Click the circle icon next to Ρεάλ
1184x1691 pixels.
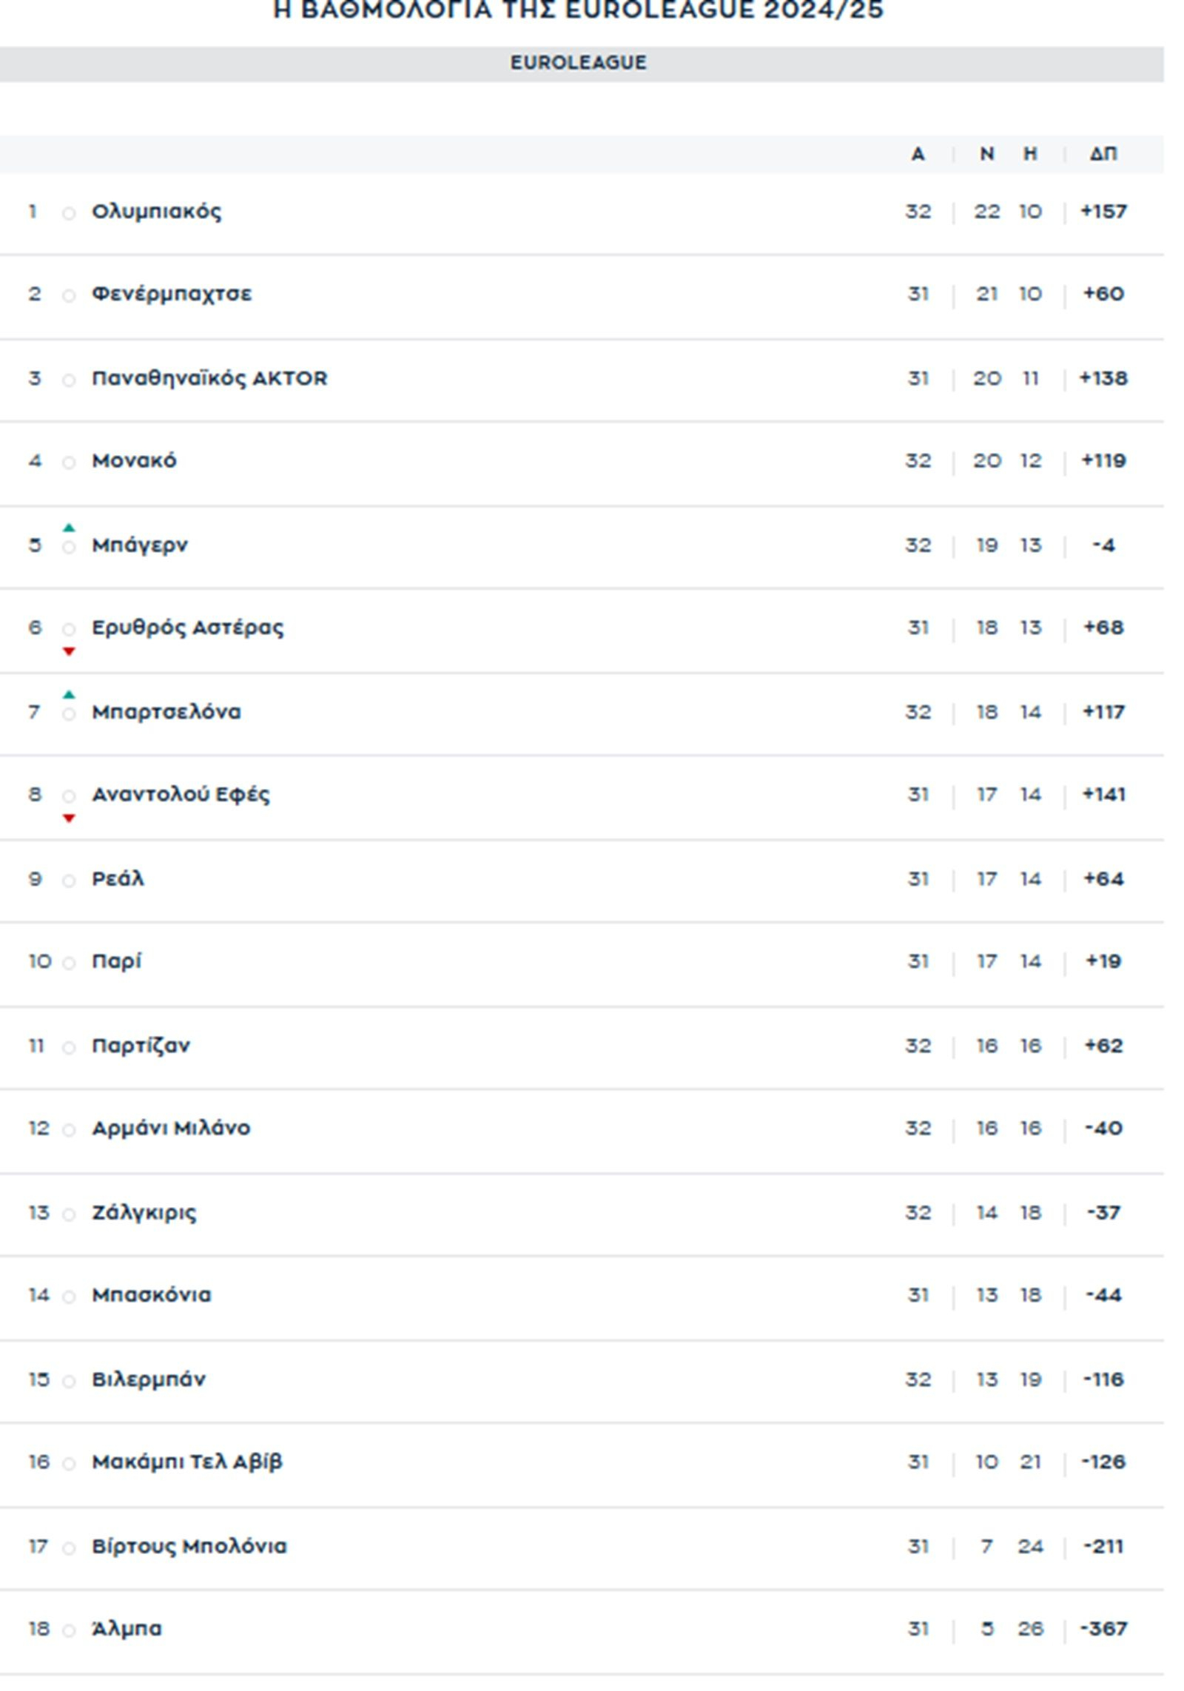[x=69, y=881]
